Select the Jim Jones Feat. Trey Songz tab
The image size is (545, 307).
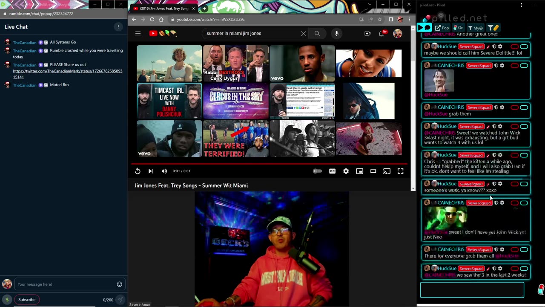coord(164,9)
